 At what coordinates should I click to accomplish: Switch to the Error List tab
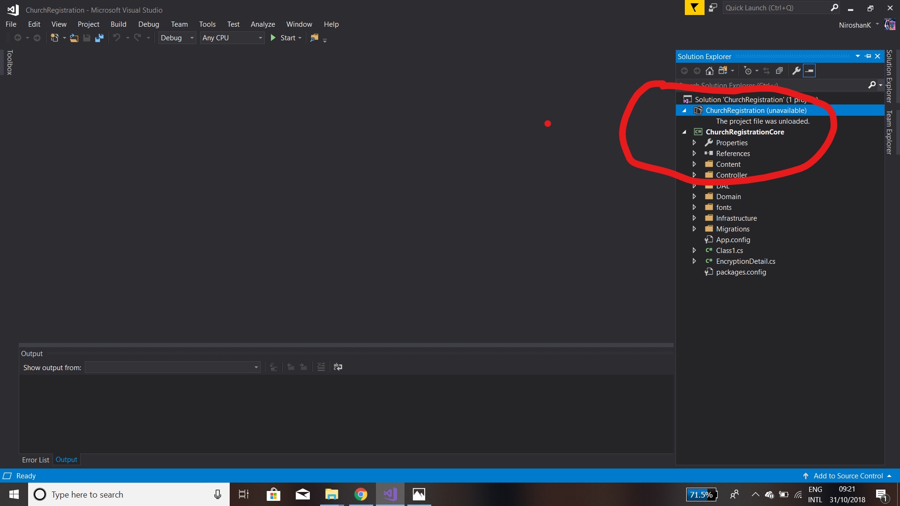[x=36, y=460]
